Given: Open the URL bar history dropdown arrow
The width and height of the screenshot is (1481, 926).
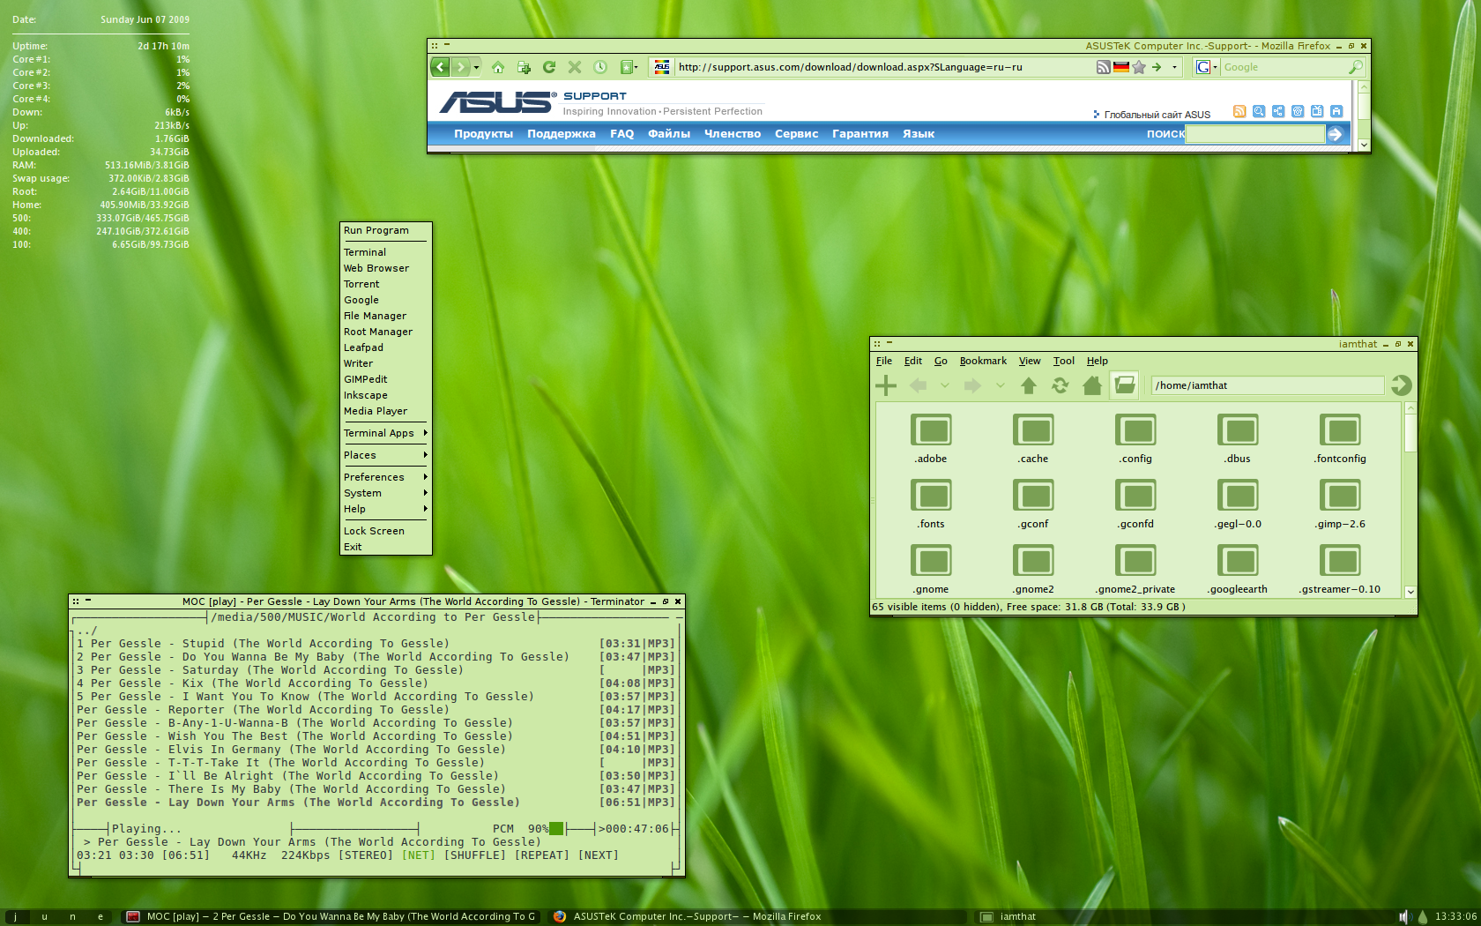Looking at the screenshot, I should (x=1174, y=67).
